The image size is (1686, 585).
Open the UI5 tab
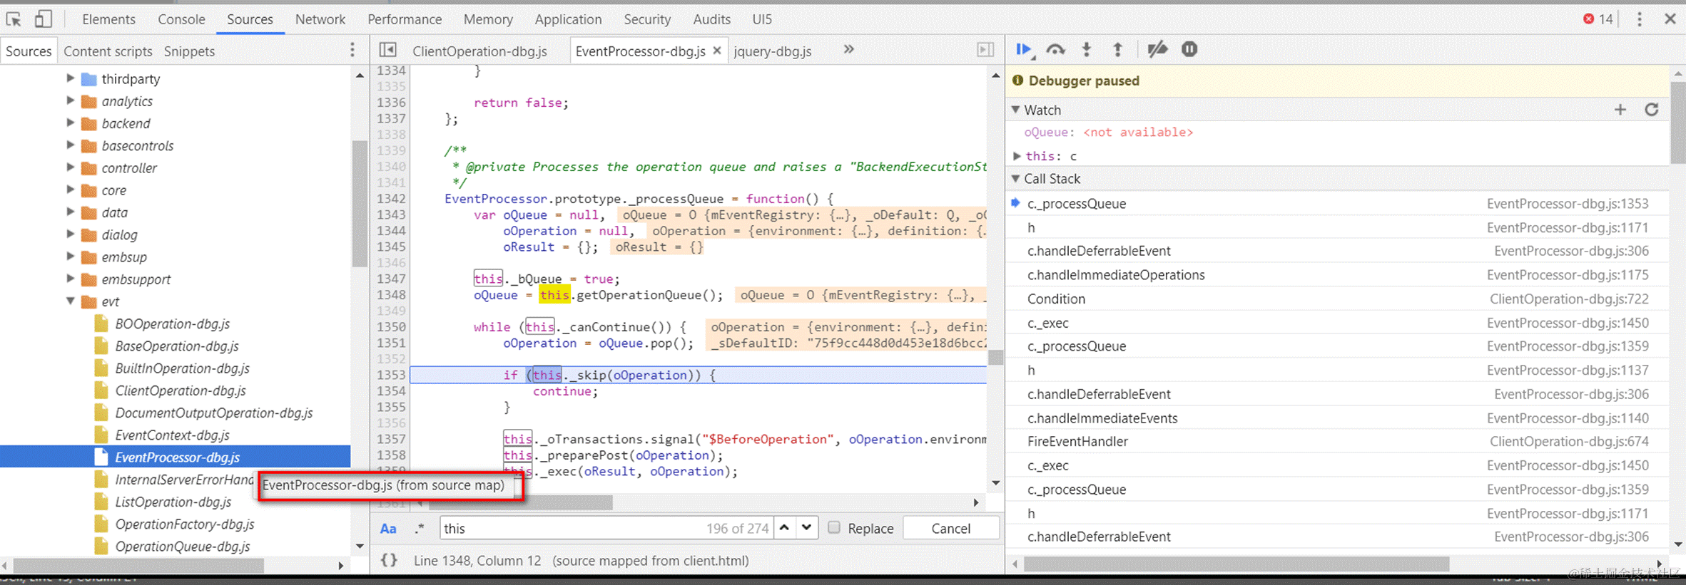click(762, 19)
